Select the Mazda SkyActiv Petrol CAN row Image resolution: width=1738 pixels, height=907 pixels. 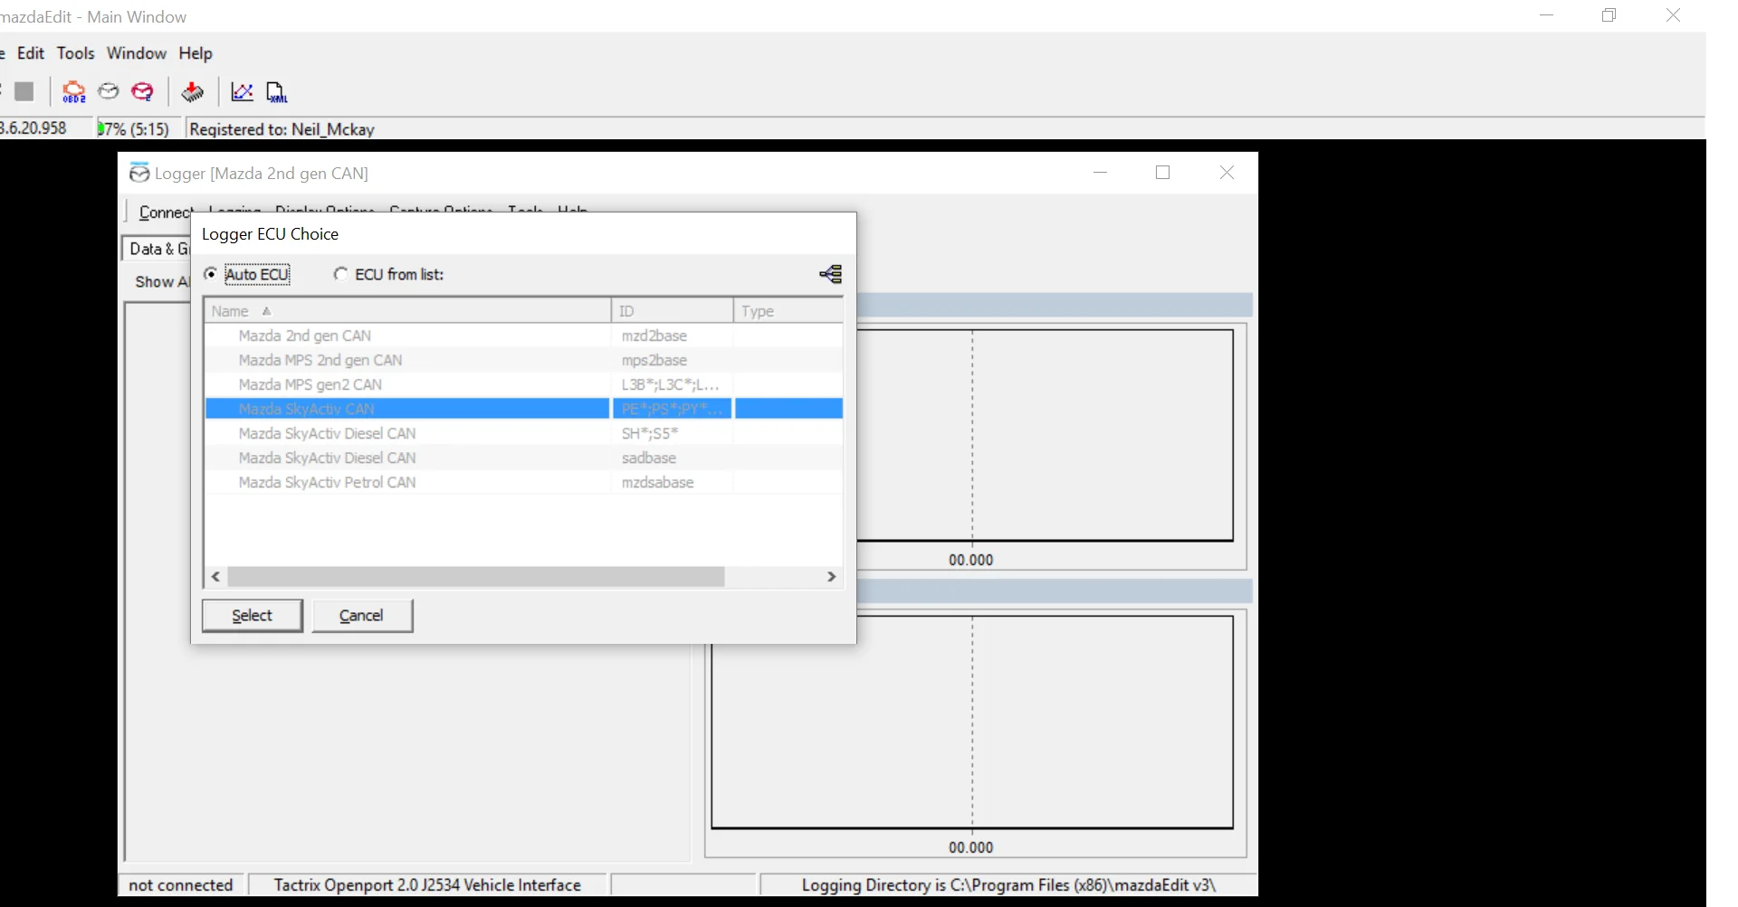(x=524, y=482)
